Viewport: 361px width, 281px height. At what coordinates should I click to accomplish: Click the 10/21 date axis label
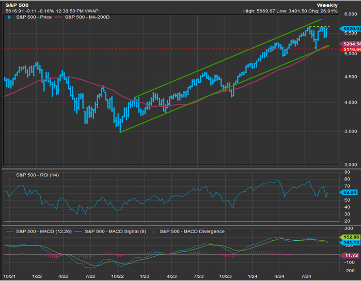pos(9,276)
